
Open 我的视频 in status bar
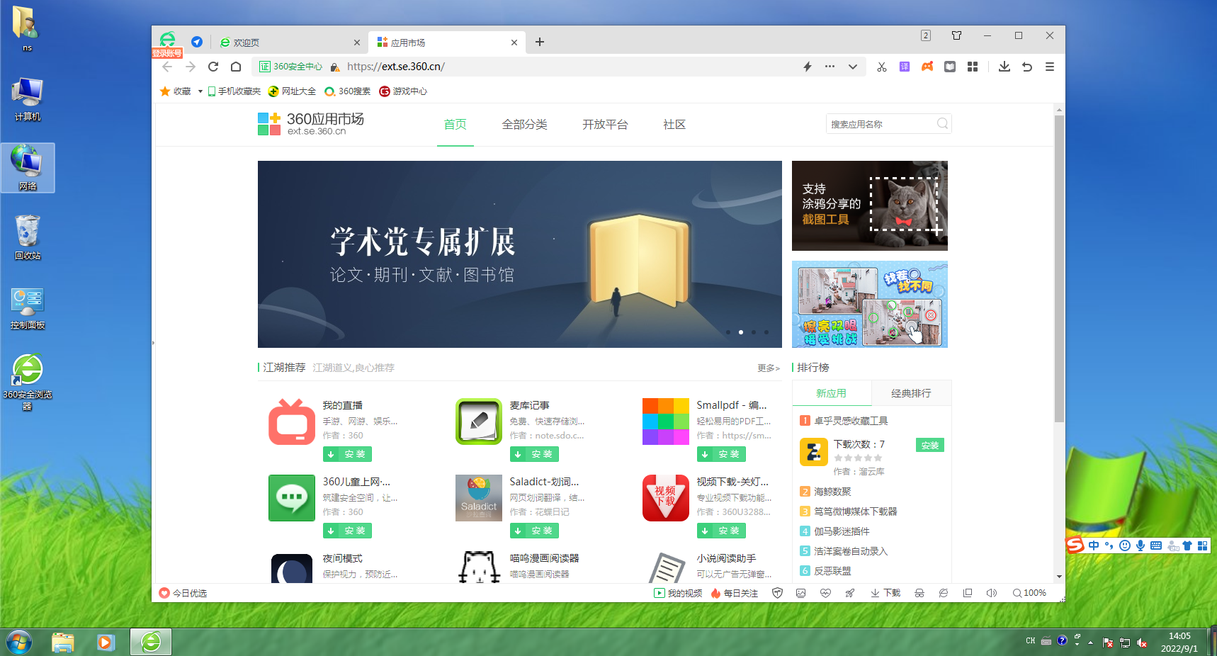point(678,593)
